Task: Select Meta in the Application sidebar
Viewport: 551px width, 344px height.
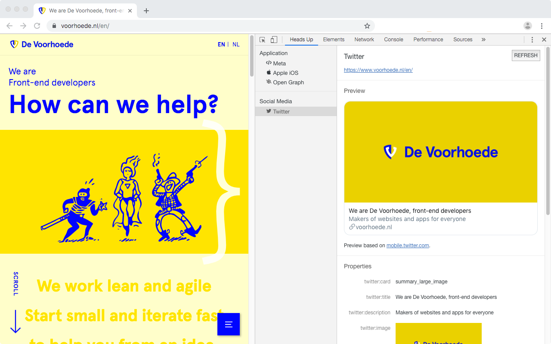Action: tap(296, 63)
